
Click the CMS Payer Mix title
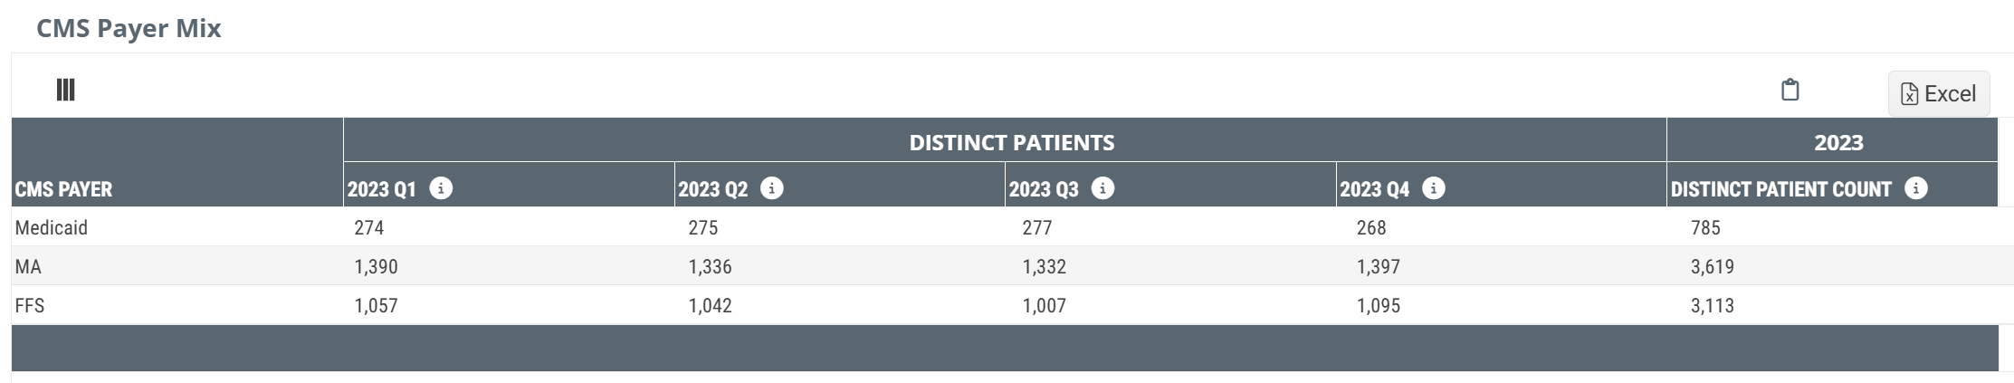[x=129, y=28]
